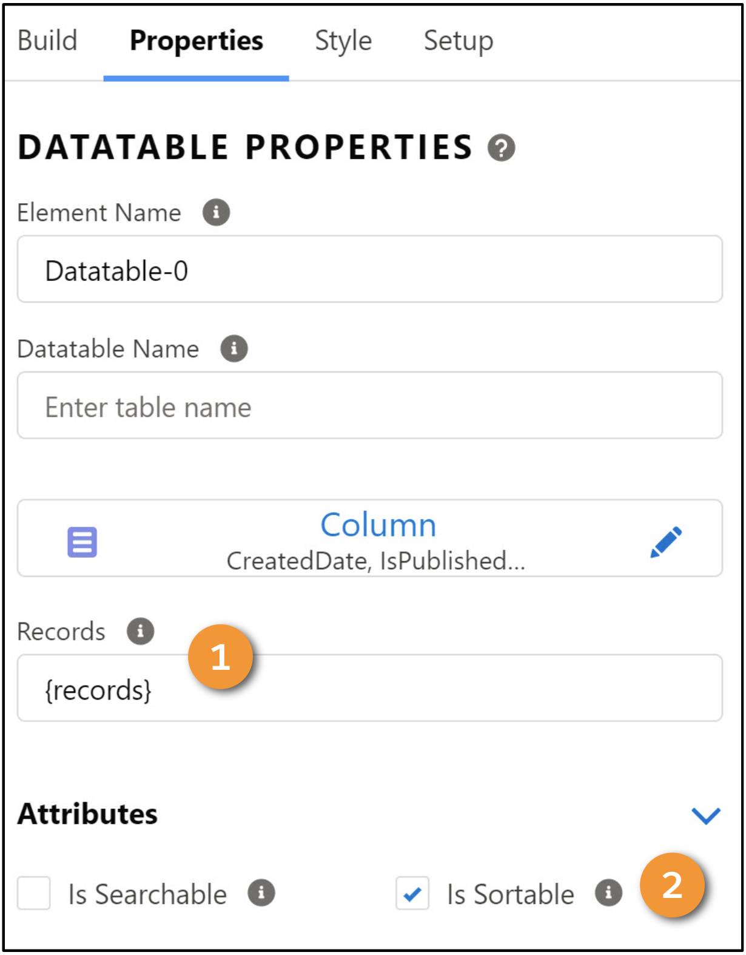Click the info icon next to Datatable Name
This screenshot has height=955, width=746.
point(234,348)
